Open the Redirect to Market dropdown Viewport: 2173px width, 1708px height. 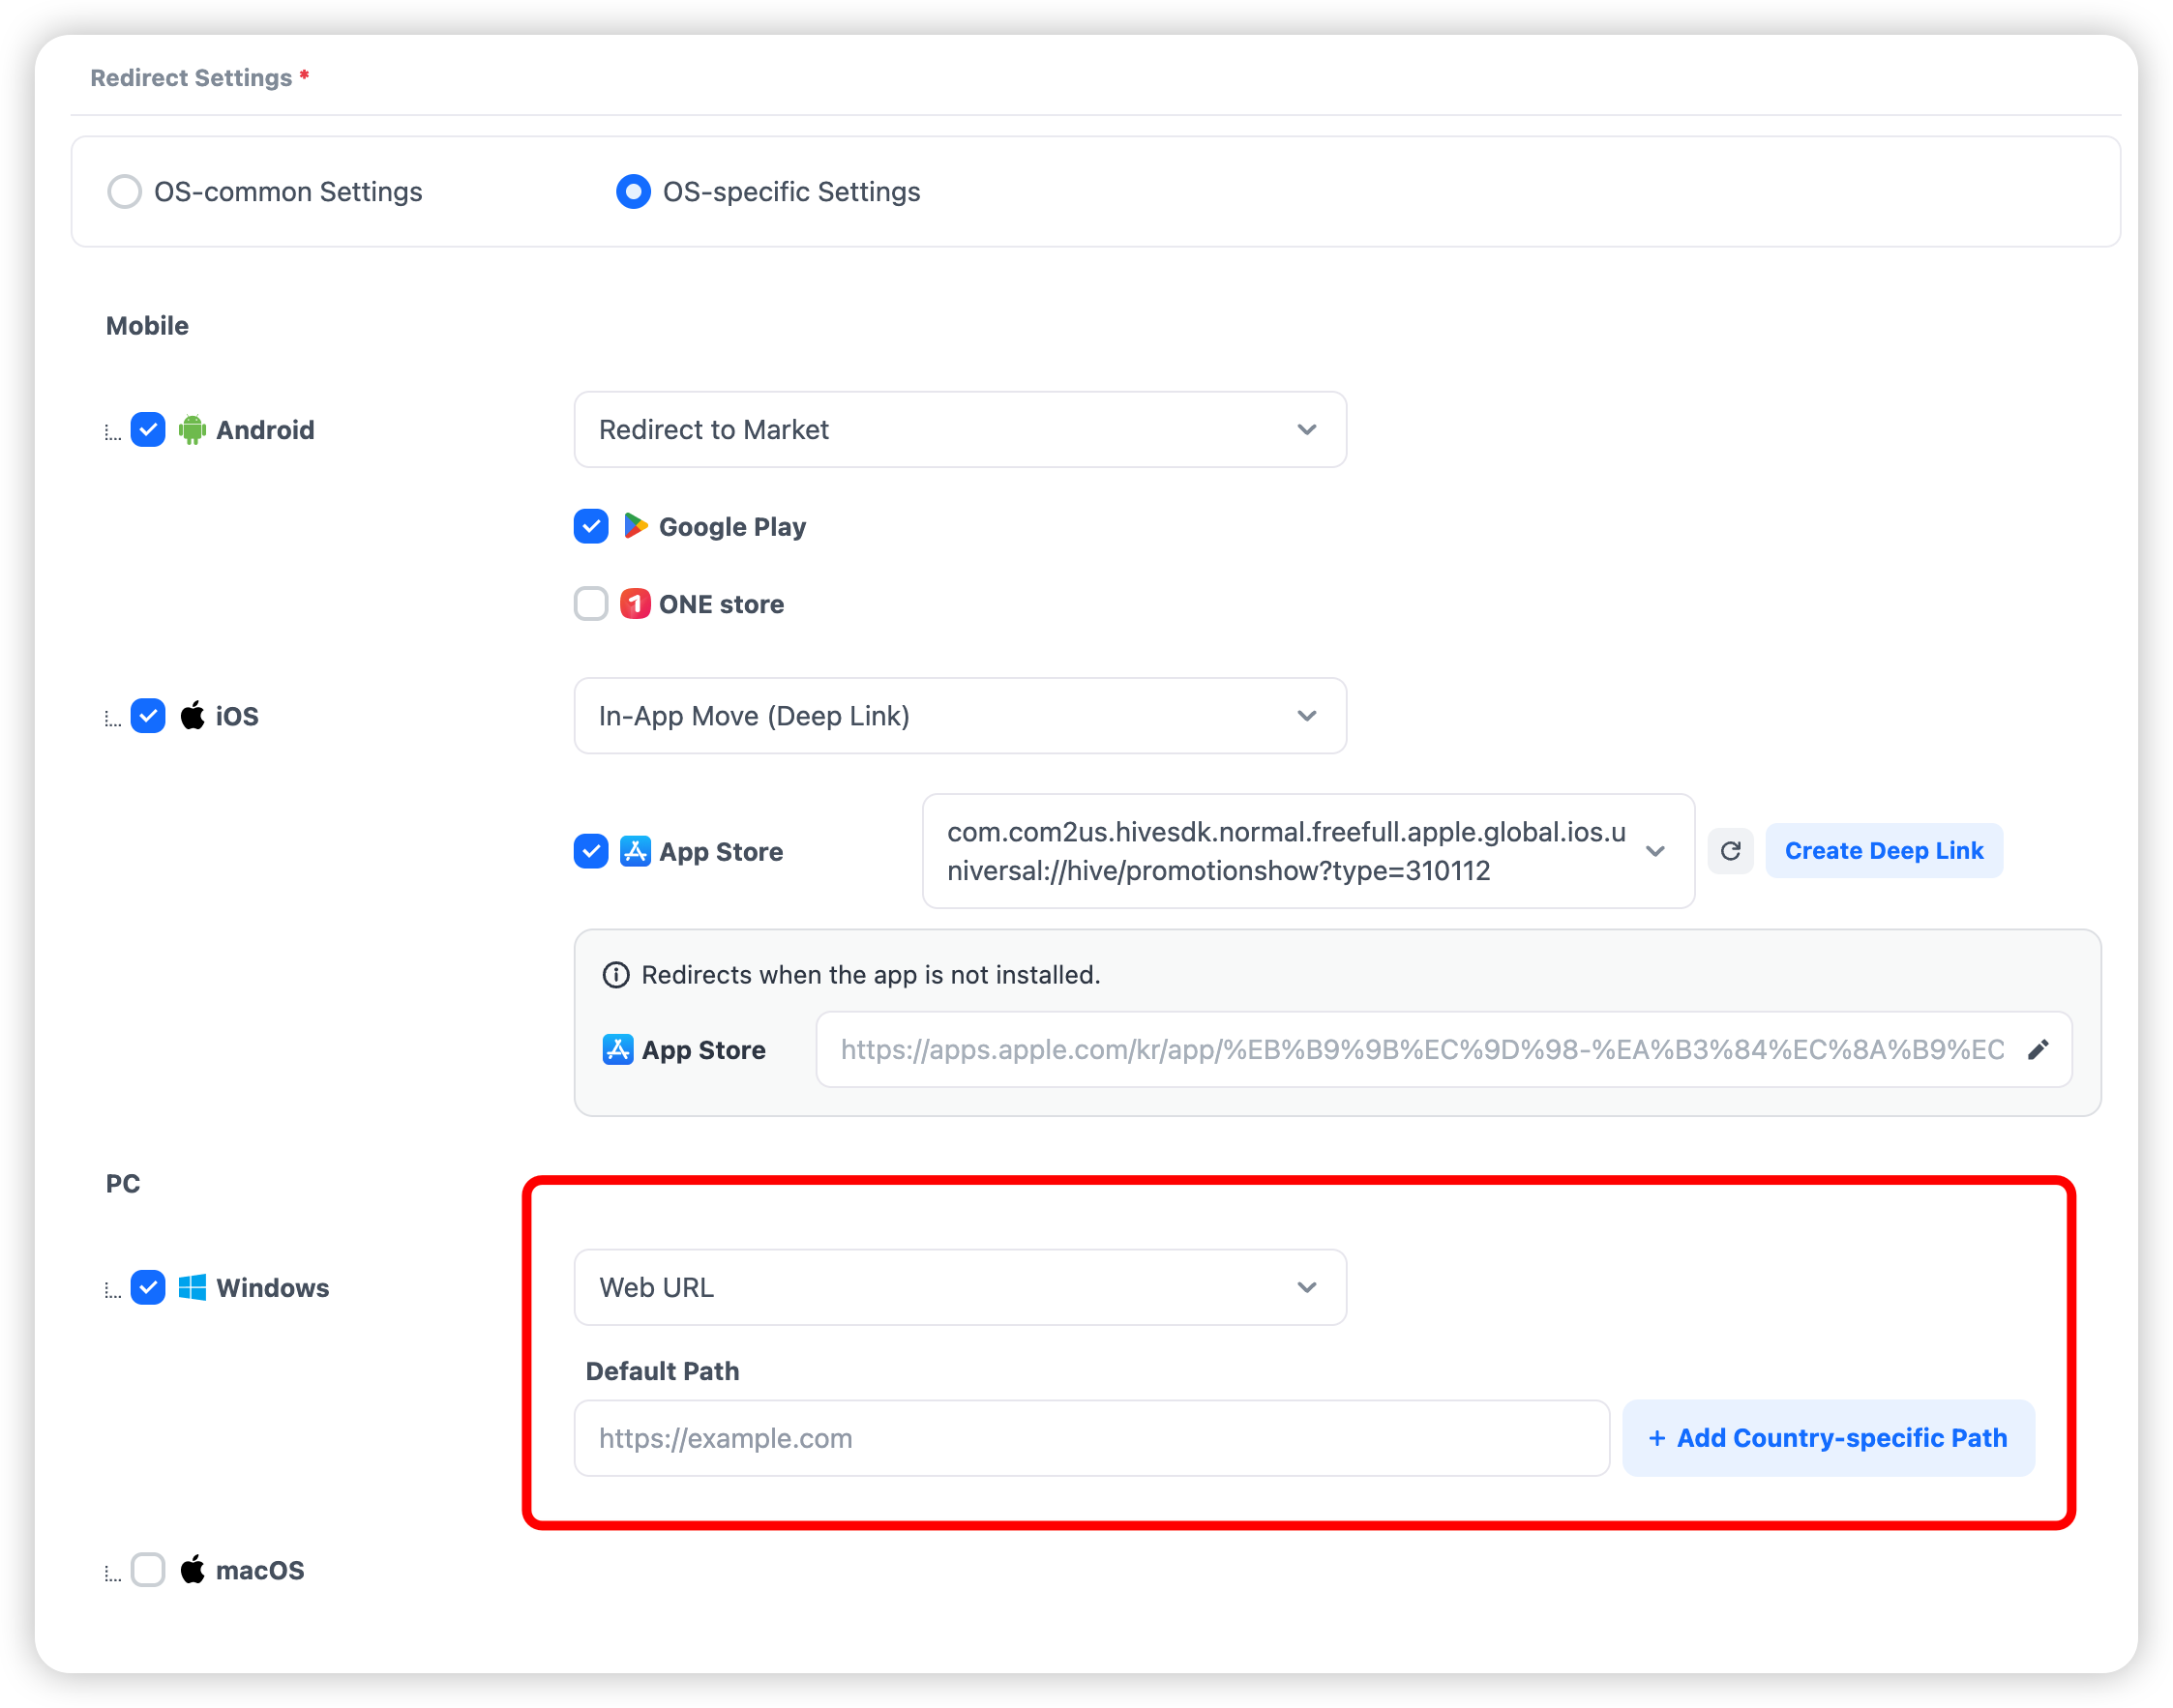coord(960,430)
